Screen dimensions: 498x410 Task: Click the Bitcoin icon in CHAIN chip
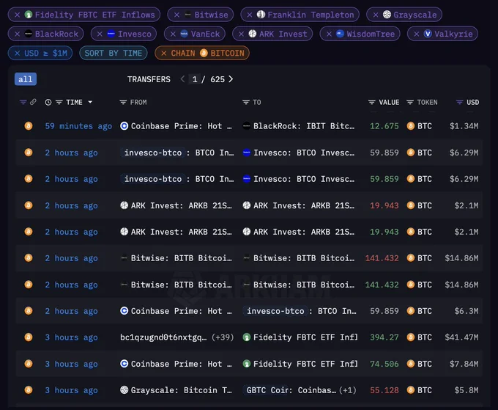pyautogui.click(x=204, y=53)
